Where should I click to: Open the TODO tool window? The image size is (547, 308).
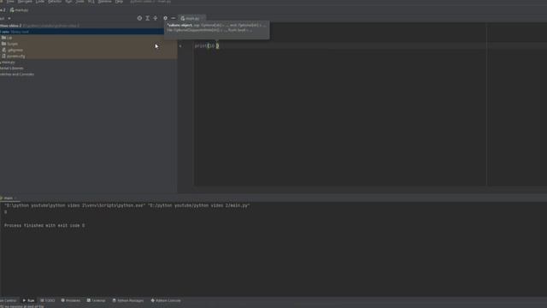(48, 300)
